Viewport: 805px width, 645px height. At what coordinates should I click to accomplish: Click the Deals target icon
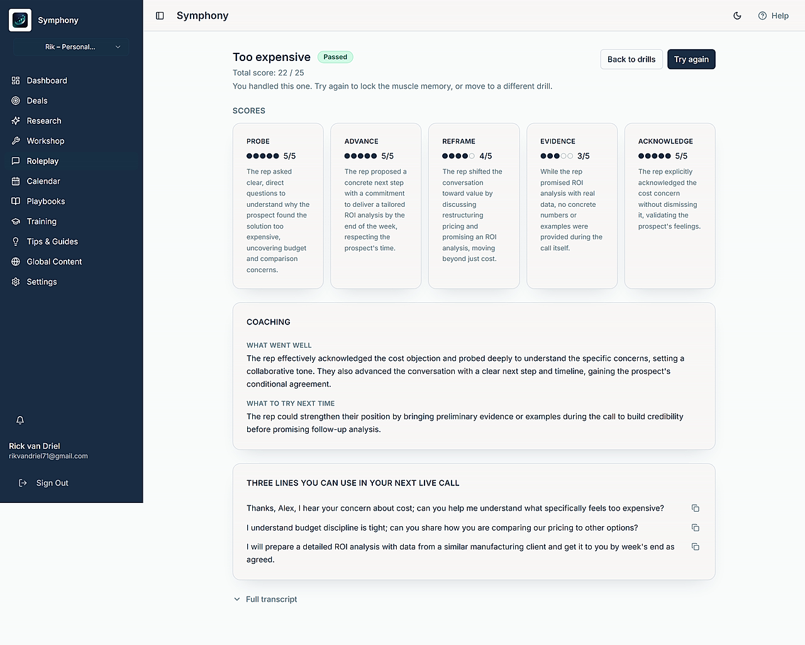(x=16, y=101)
